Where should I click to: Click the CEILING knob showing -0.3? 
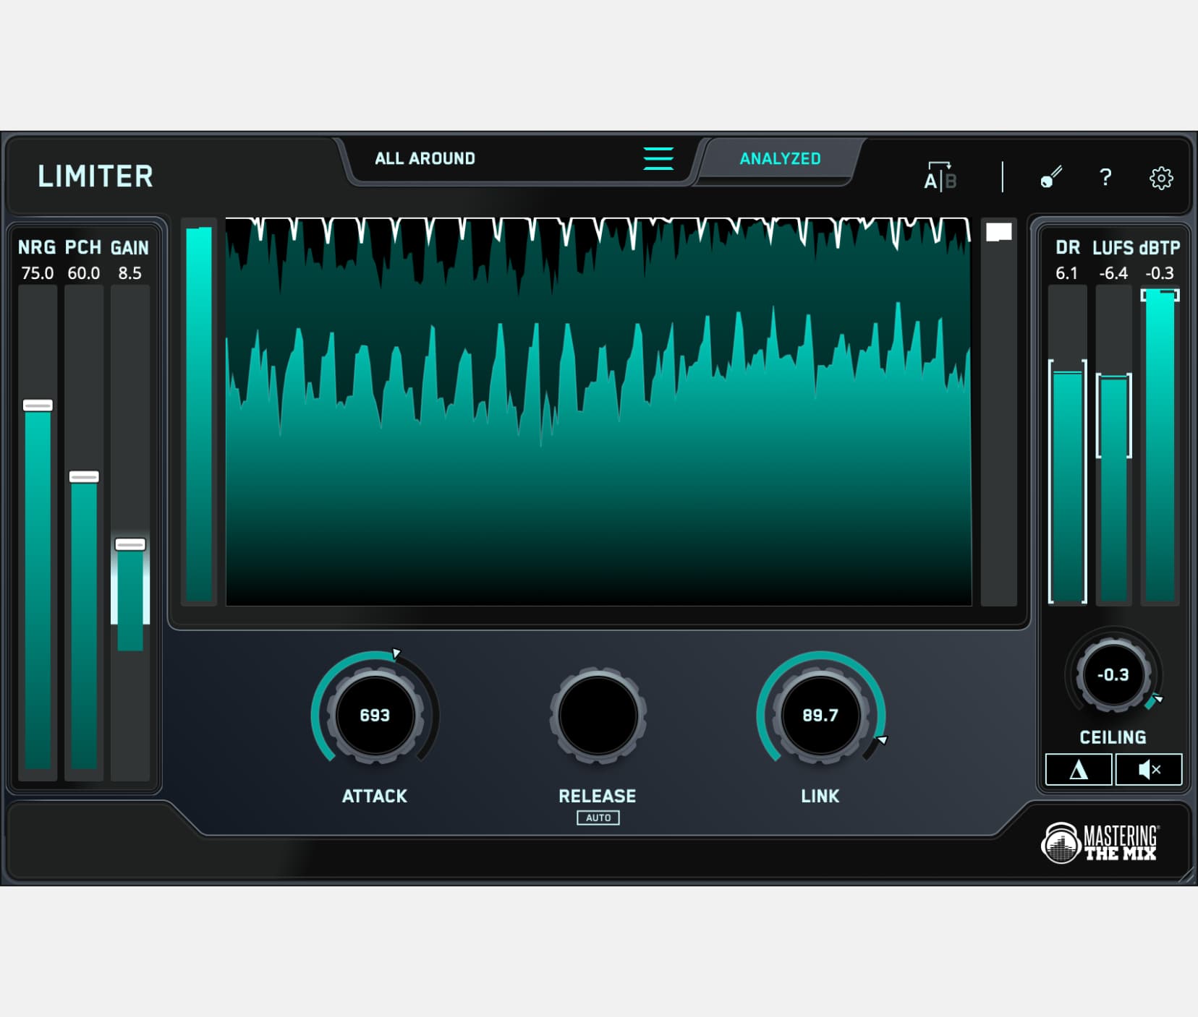pyautogui.click(x=1113, y=675)
